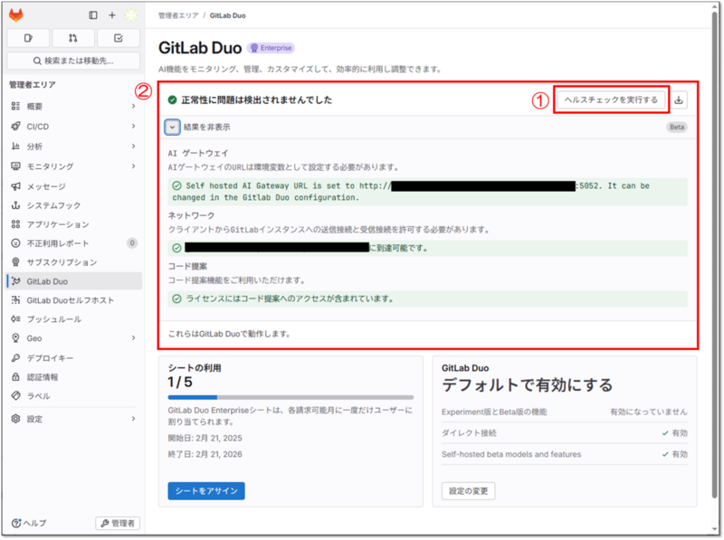Click the GitLab Duoセルフホスト icon
This screenshot has width=724, height=540.
15,300
